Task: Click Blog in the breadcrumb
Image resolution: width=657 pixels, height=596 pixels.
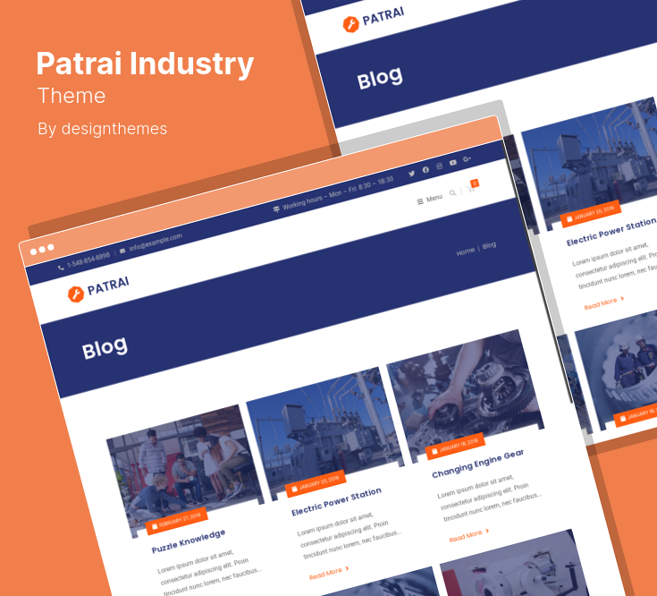Action: (x=490, y=245)
